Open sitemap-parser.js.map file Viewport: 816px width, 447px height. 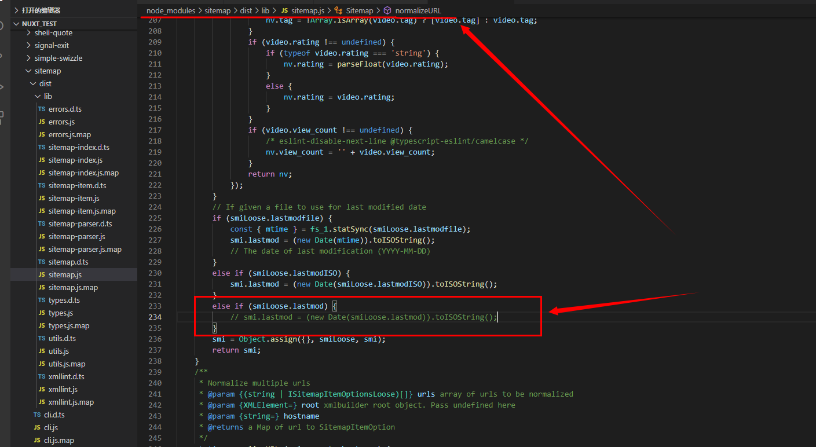tap(85, 250)
